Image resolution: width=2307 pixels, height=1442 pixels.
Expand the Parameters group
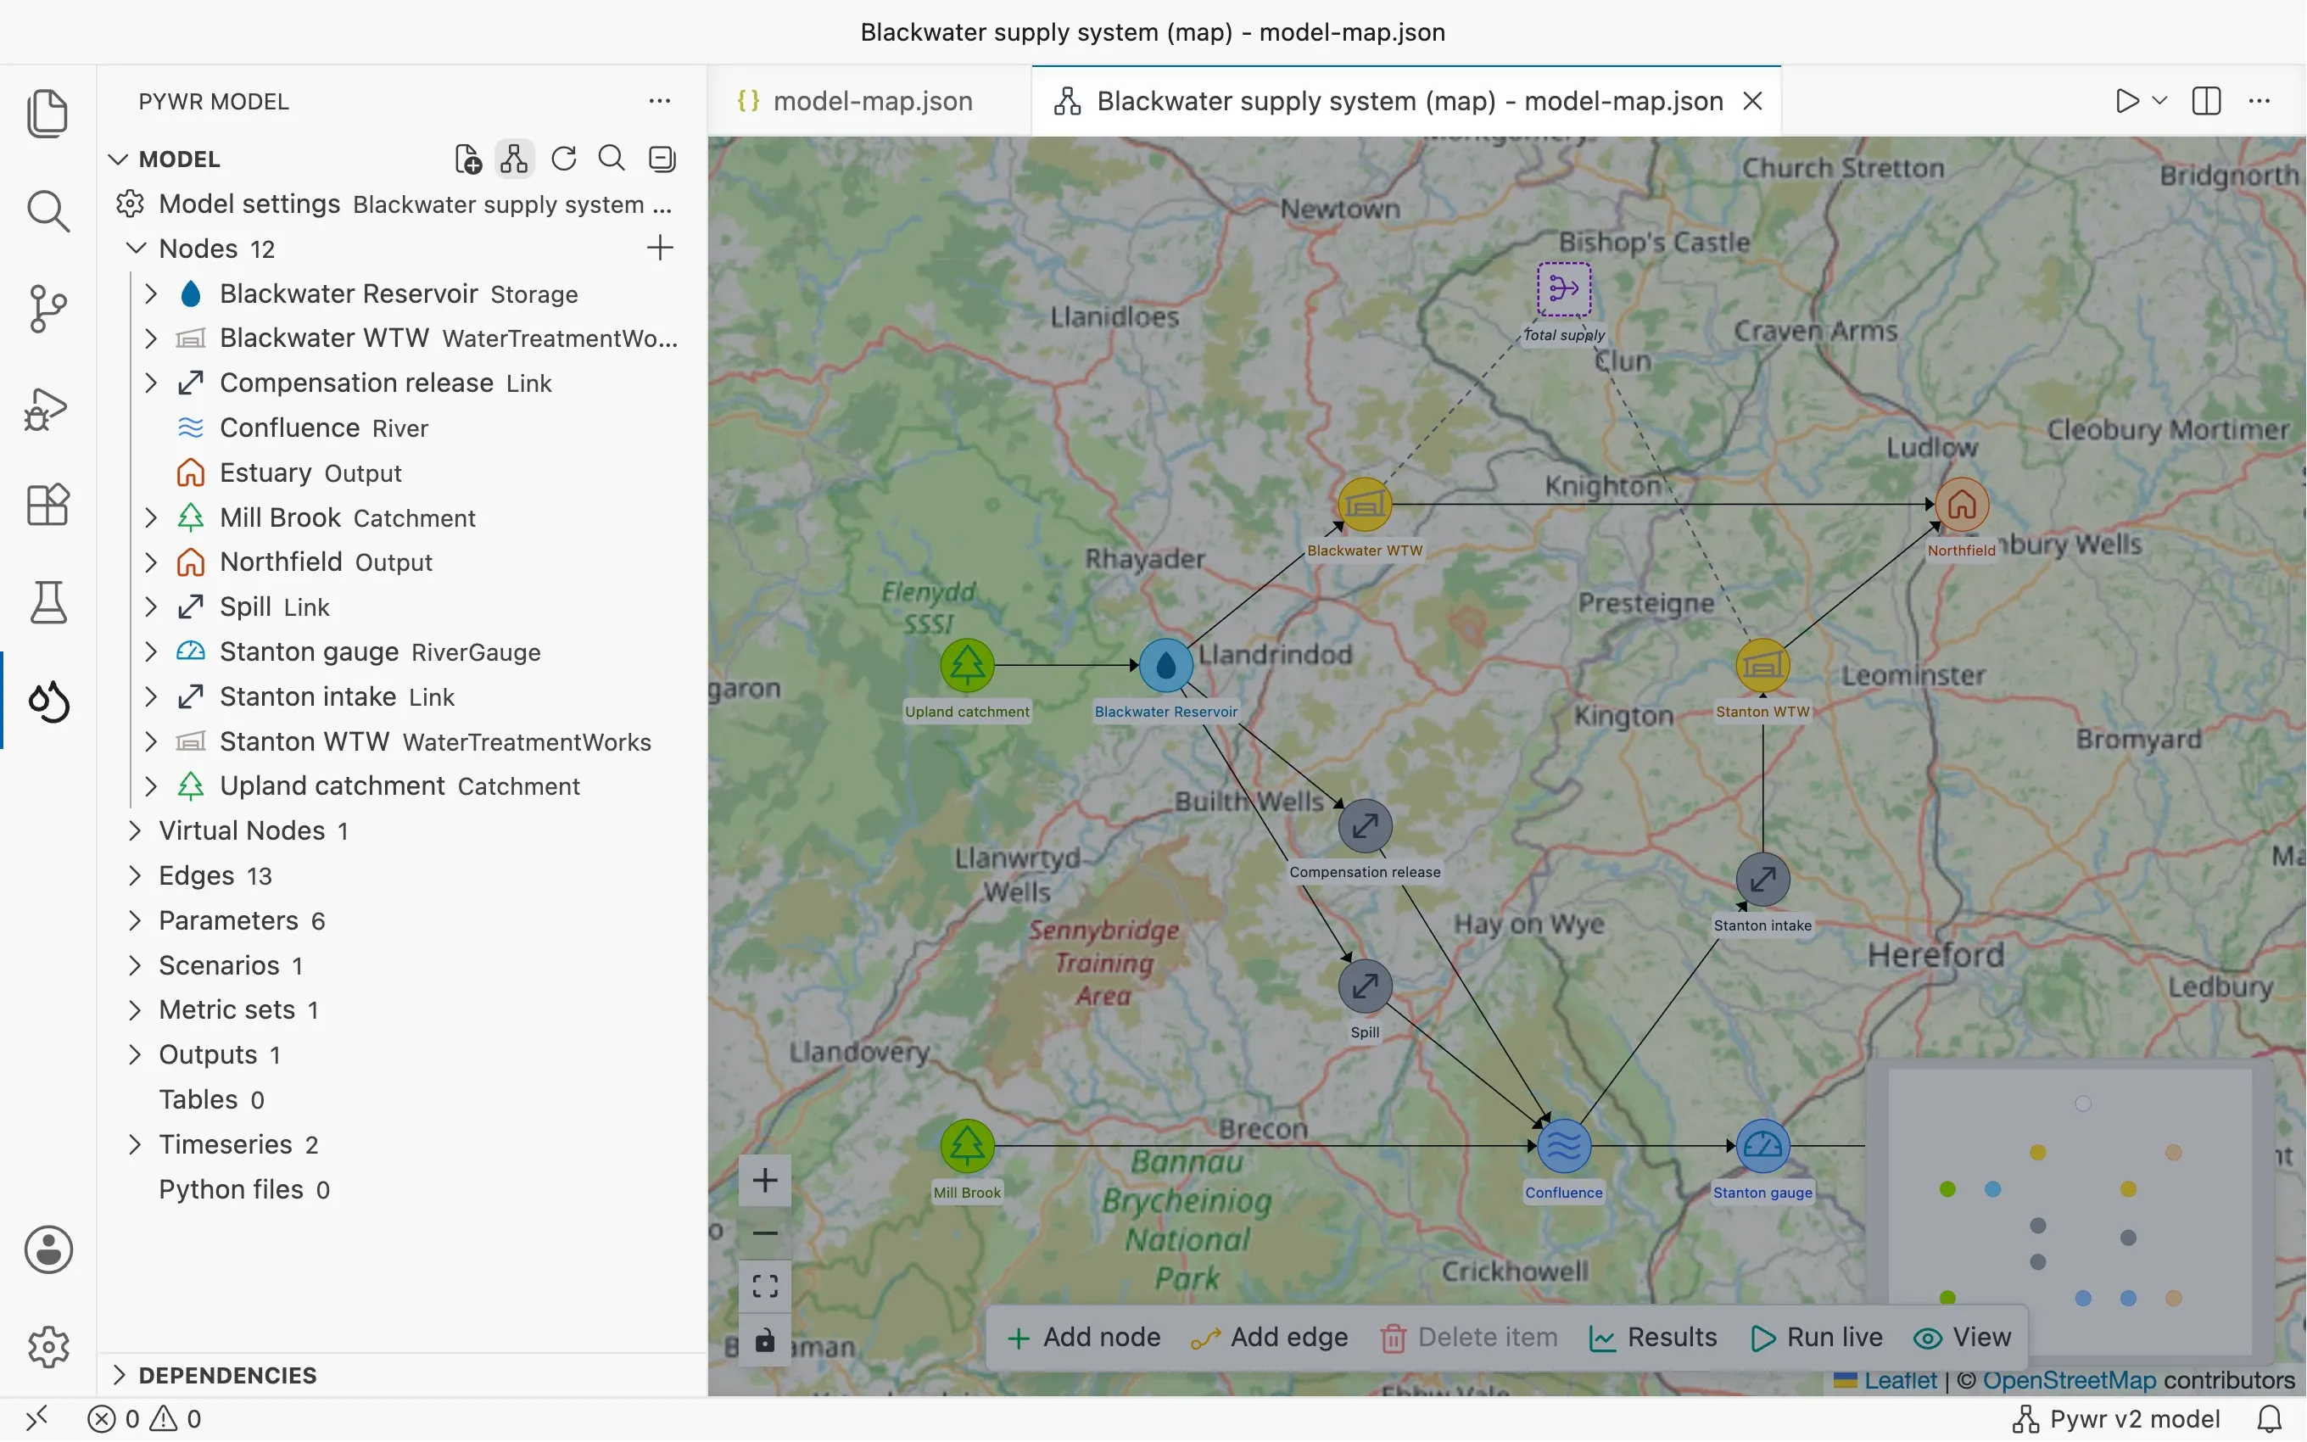coord(134,920)
